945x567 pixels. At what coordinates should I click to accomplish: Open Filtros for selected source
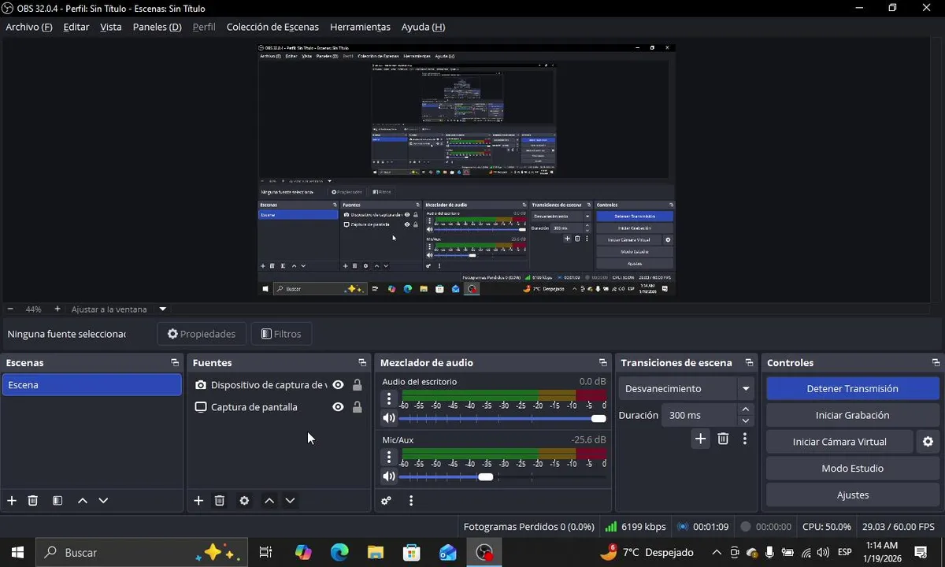point(281,334)
